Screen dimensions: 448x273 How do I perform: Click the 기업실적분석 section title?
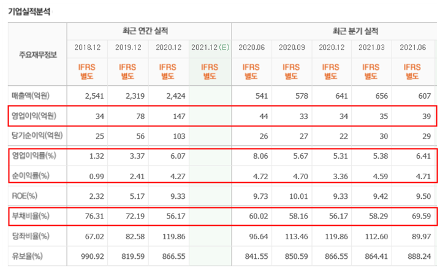pyautogui.click(x=29, y=12)
